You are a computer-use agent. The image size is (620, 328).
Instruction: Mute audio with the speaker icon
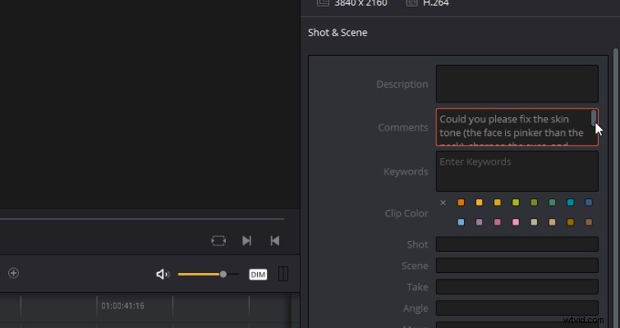tap(163, 275)
